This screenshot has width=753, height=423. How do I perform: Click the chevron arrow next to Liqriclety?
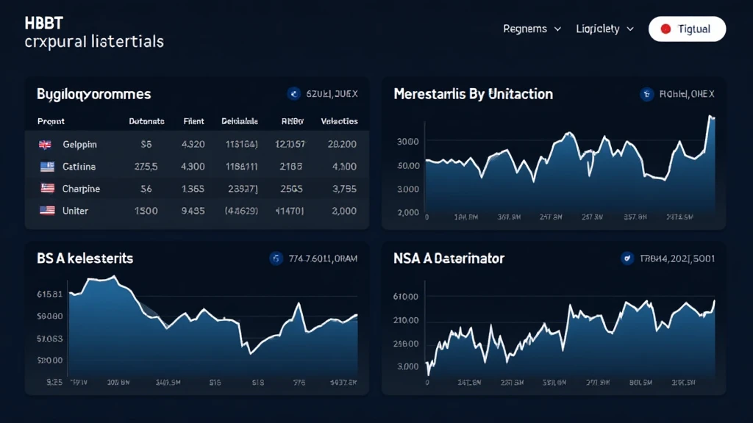(x=629, y=29)
